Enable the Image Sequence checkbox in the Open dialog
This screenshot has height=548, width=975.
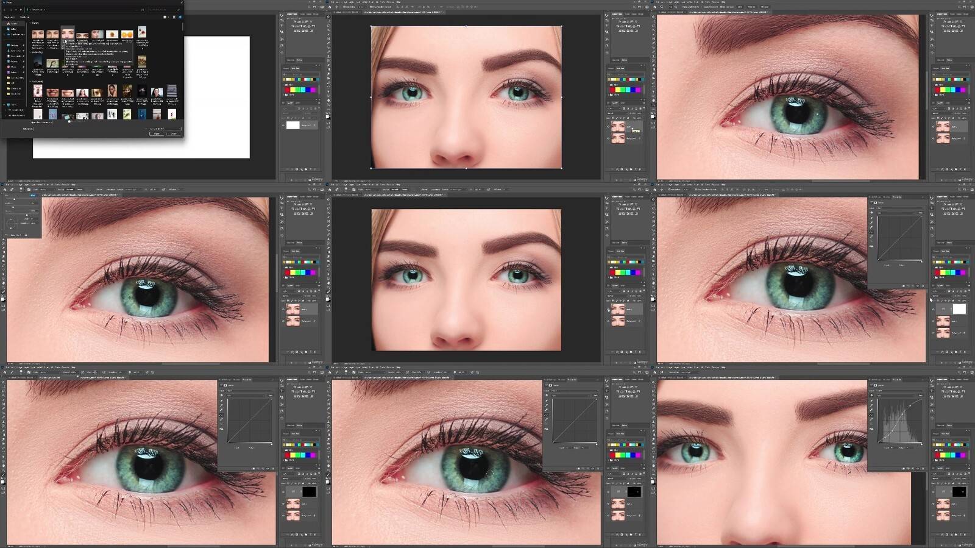(69, 122)
